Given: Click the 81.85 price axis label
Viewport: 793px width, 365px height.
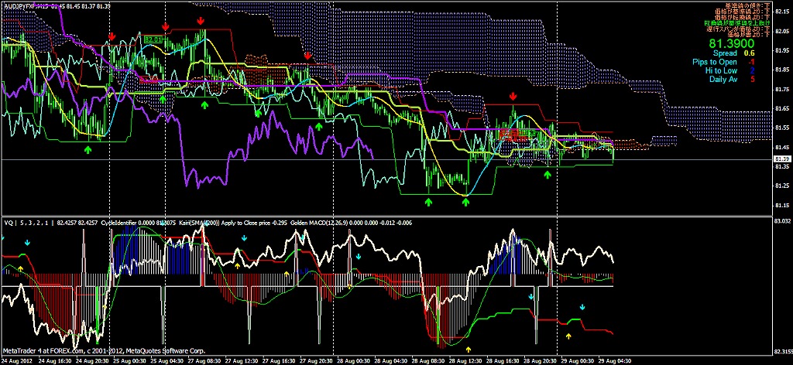Looking at the screenshot, I should click(x=782, y=70).
